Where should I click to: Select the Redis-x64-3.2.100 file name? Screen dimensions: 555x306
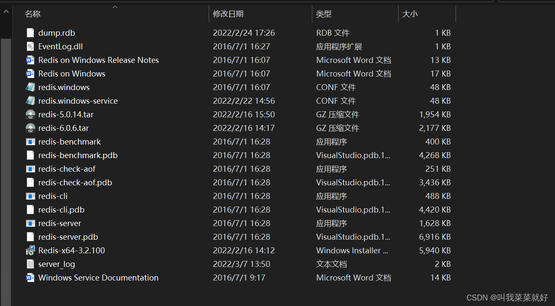[x=71, y=250]
